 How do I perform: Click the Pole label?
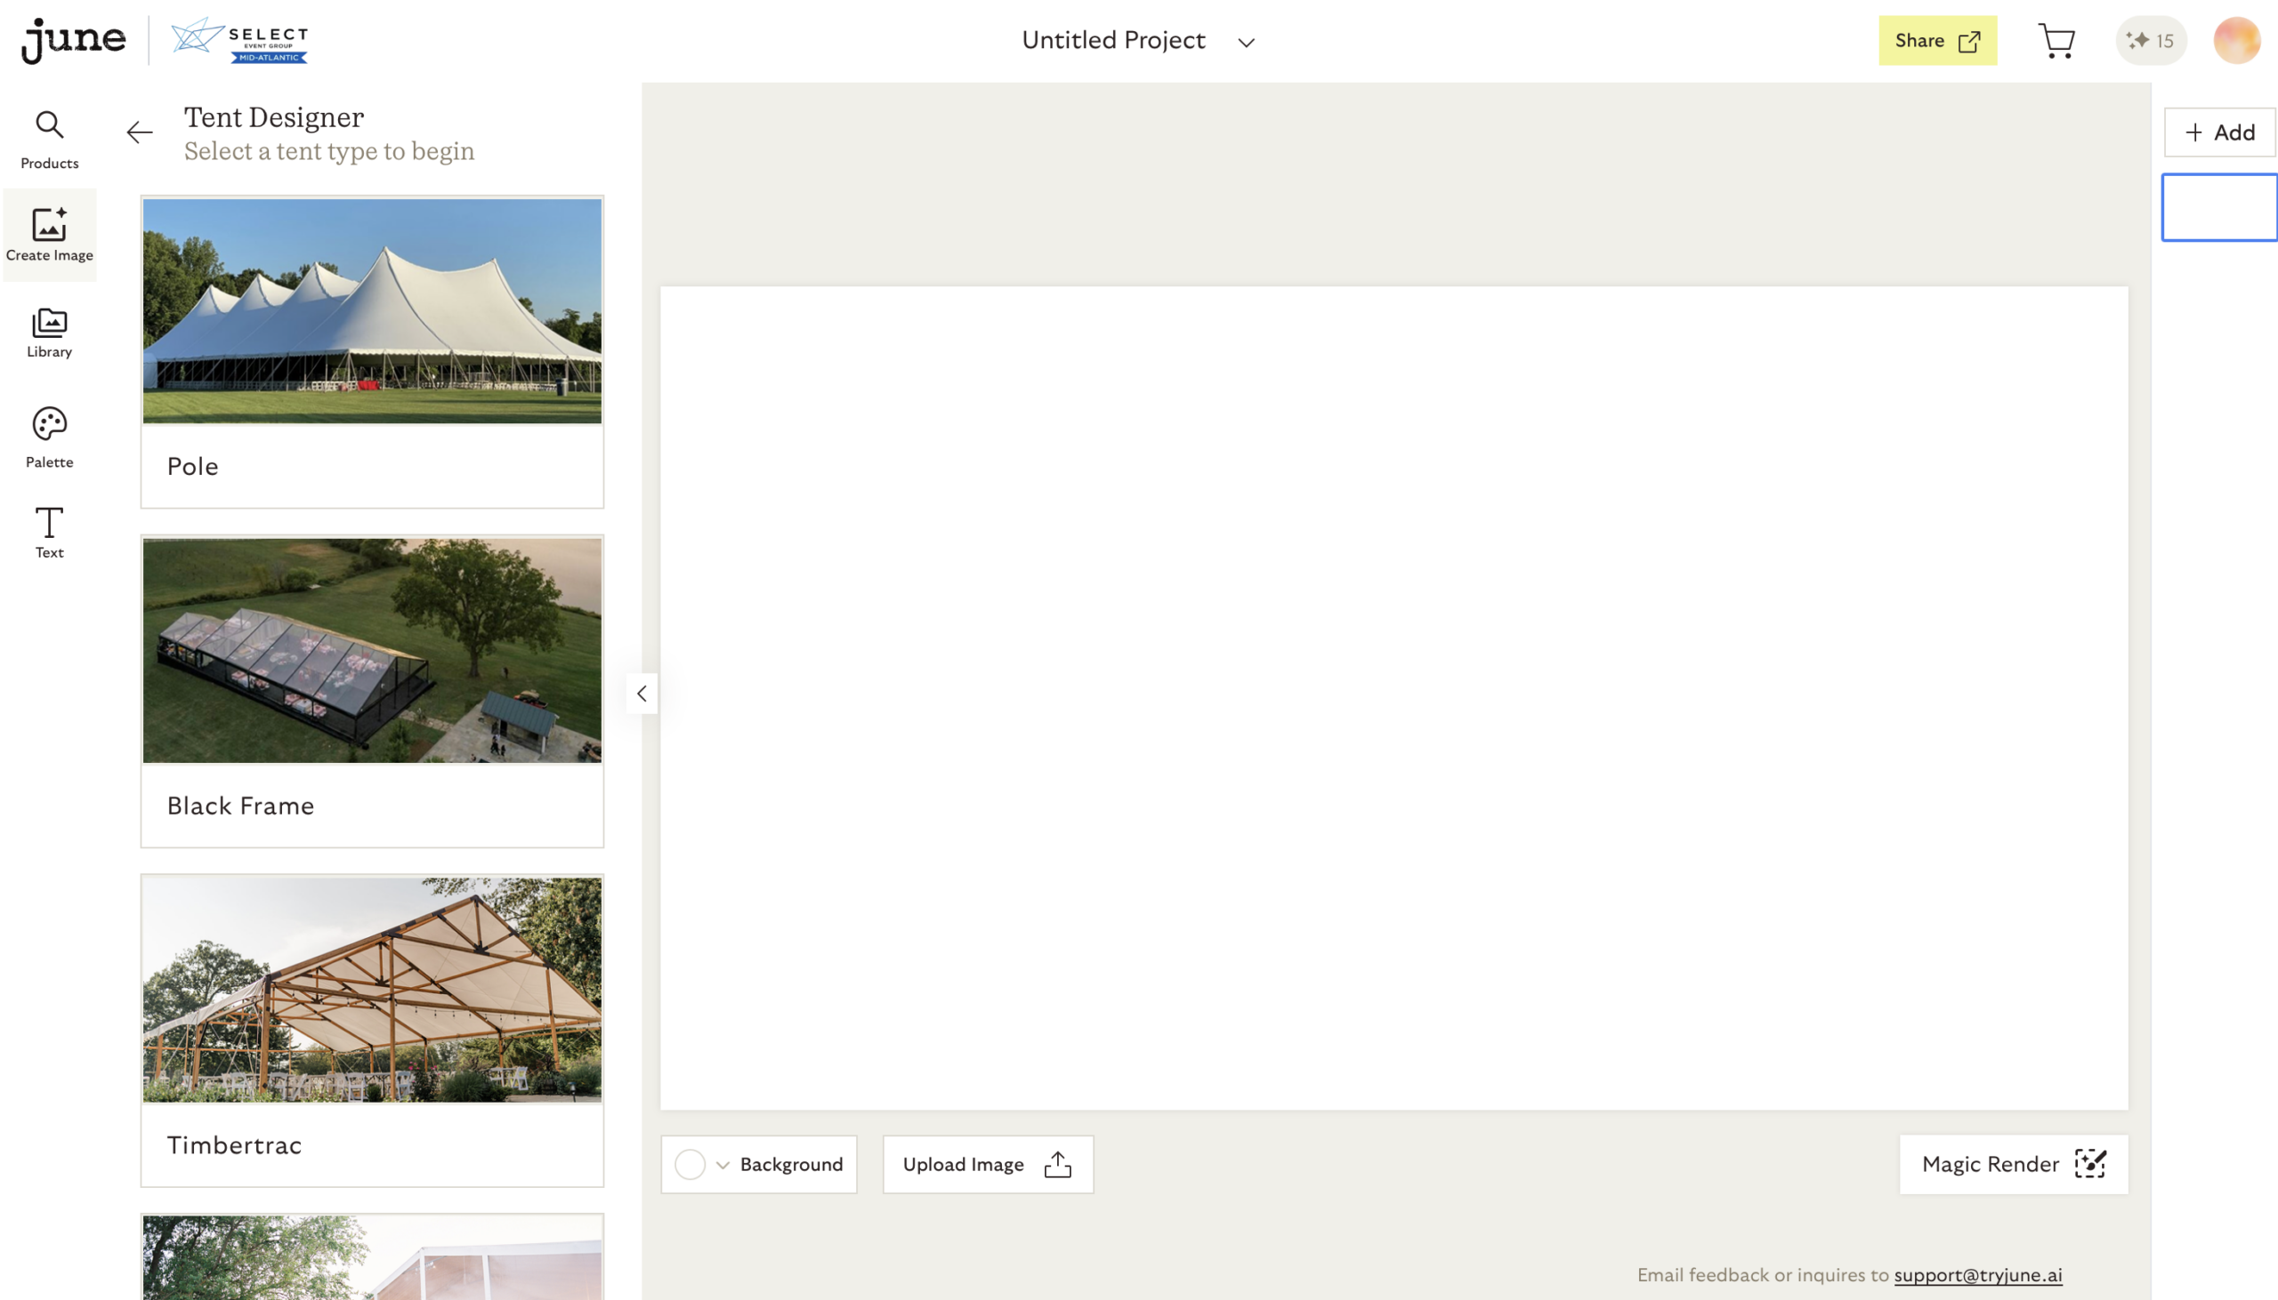coord(193,466)
